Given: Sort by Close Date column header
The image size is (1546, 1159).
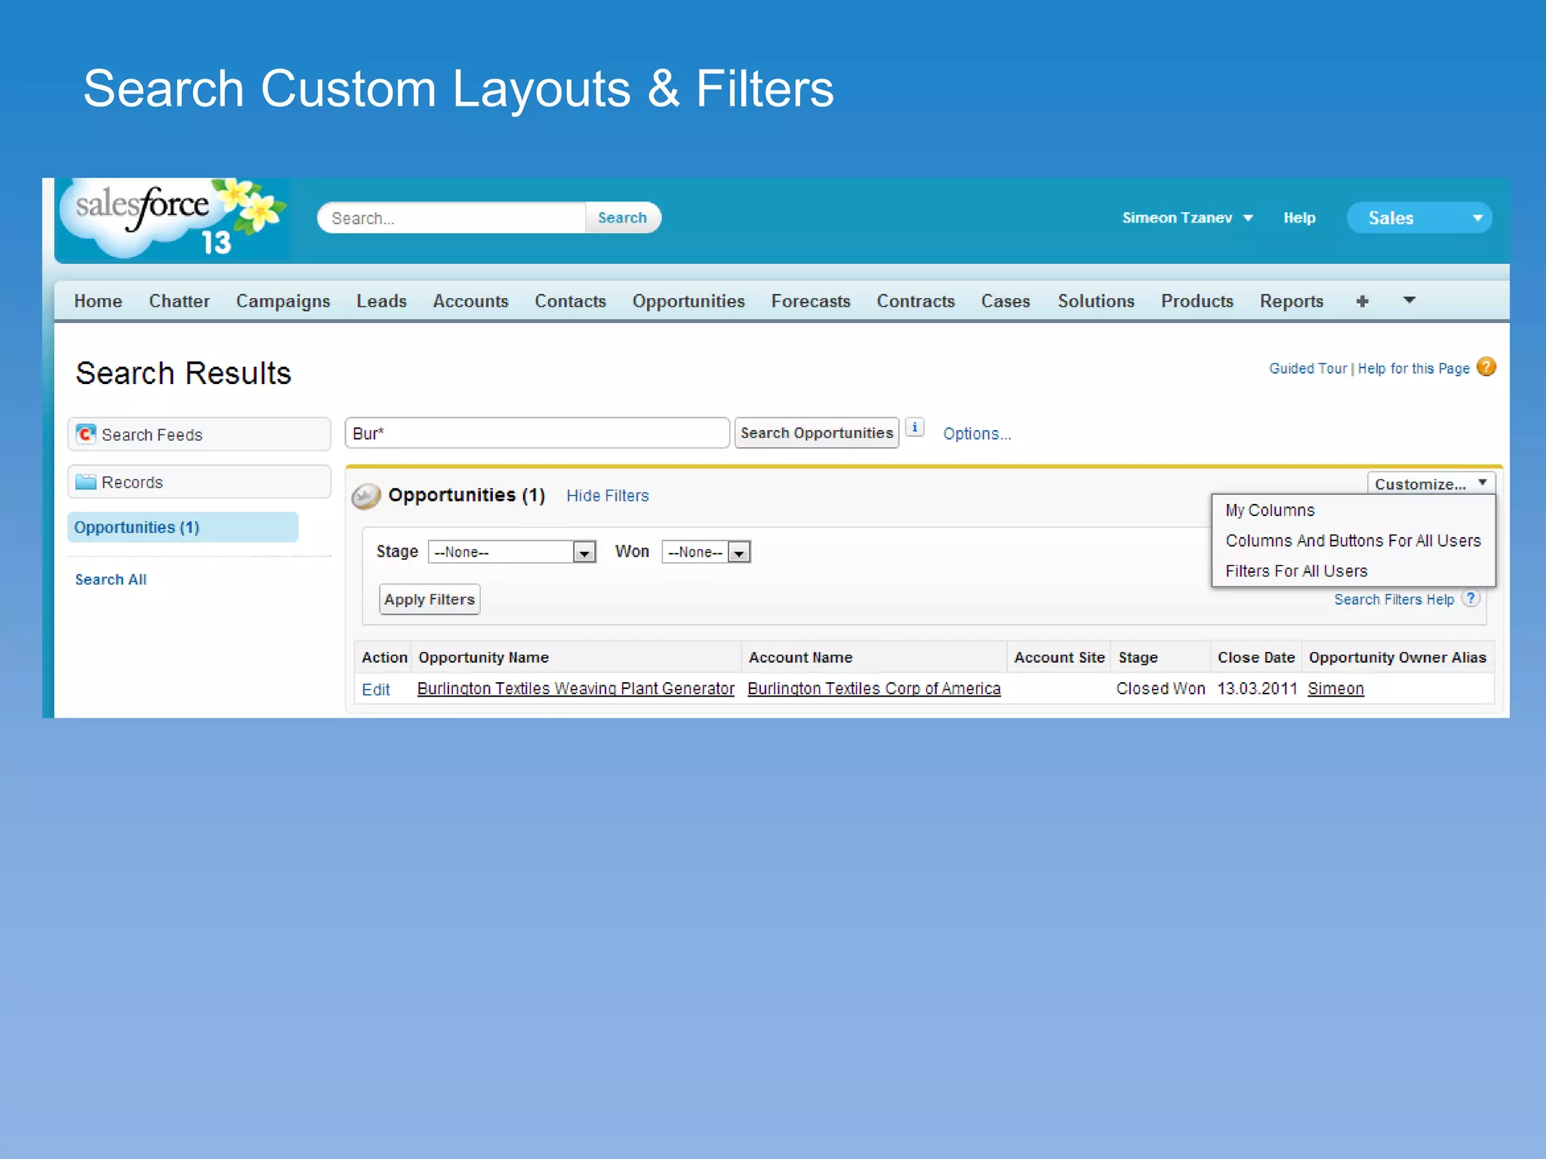Looking at the screenshot, I should coord(1256,657).
